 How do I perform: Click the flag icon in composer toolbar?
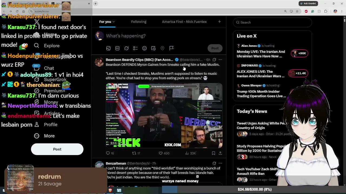pyautogui.click(x=171, y=48)
